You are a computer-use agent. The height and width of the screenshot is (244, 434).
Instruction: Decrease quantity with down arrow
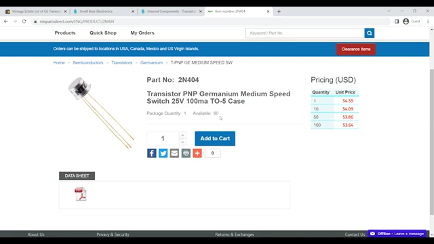click(x=182, y=142)
